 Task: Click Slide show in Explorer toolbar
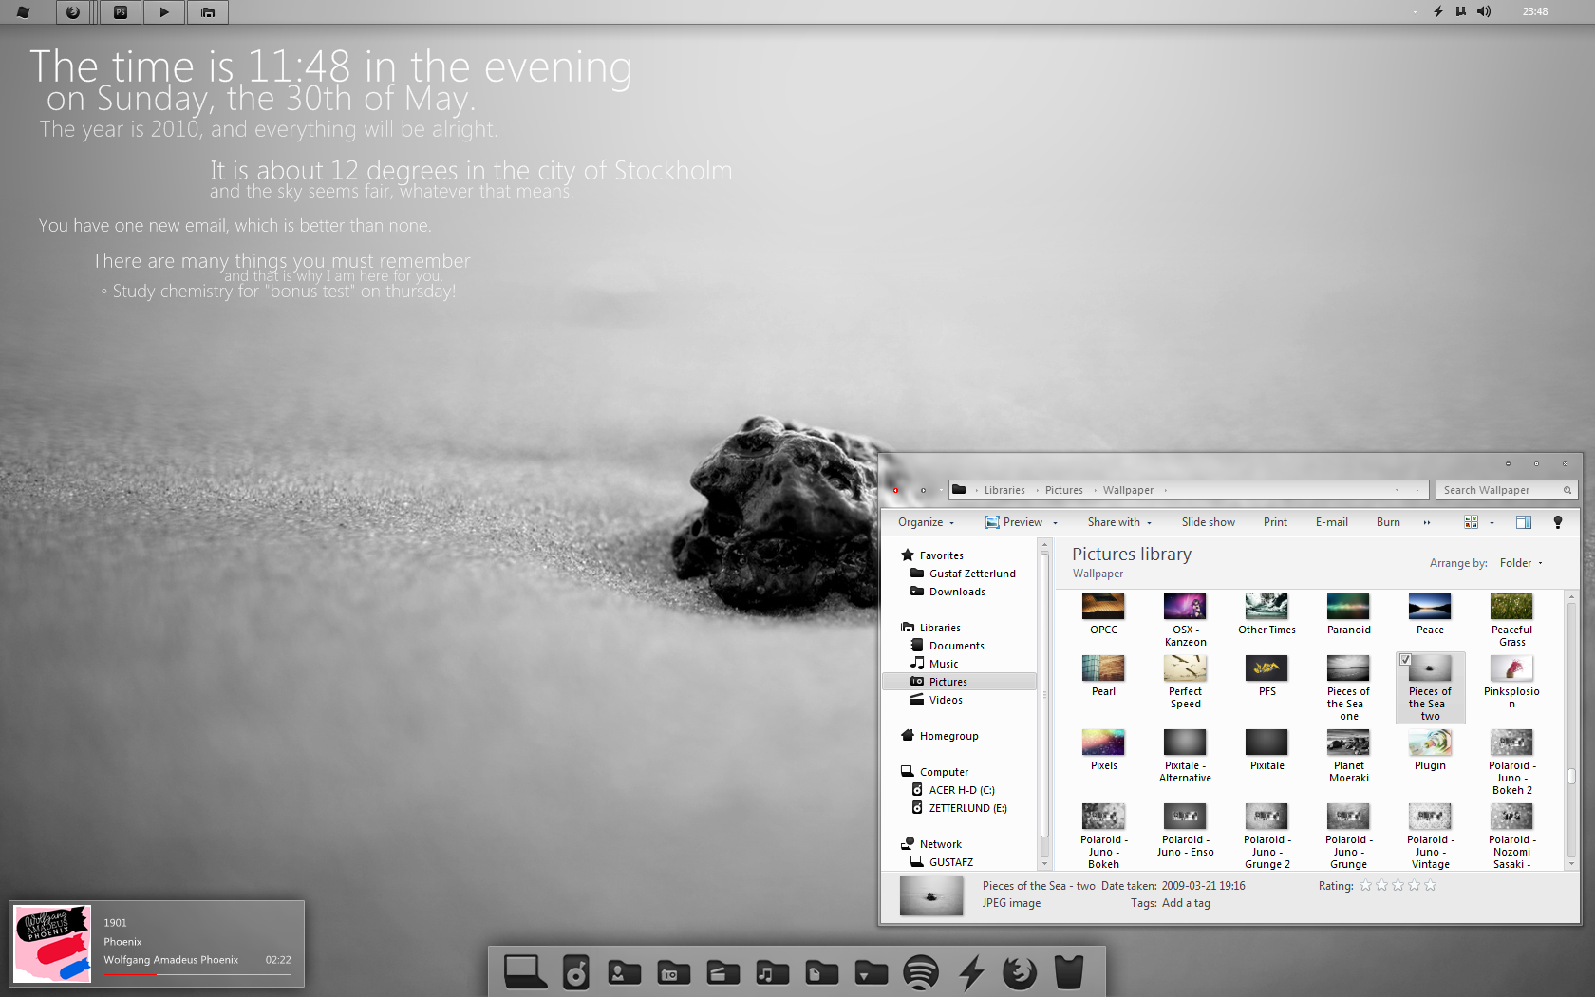coord(1209,522)
